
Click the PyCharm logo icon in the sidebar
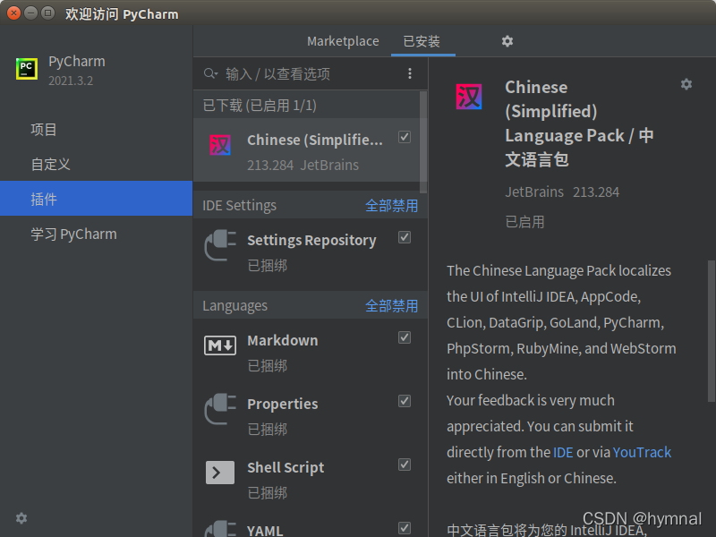click(x=27, y=69)
